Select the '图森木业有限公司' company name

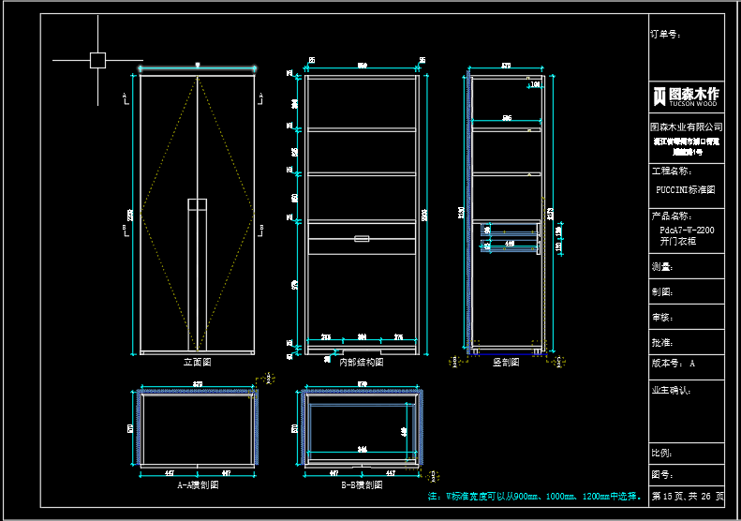686,127
